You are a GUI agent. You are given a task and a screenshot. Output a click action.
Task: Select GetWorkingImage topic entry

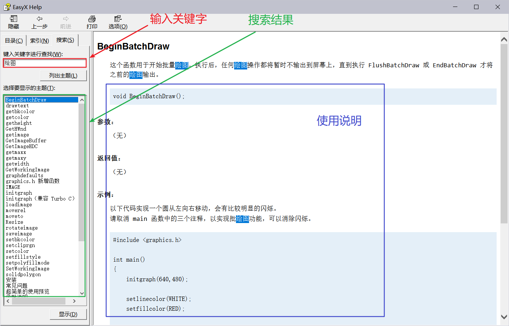(x=27, y=170)
